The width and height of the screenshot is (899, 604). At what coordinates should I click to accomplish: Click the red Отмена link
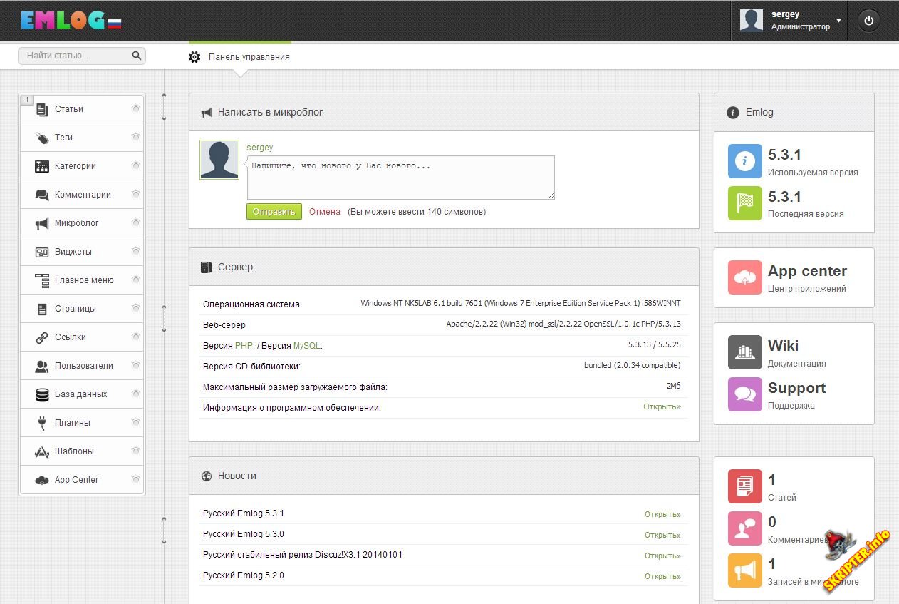325,212
